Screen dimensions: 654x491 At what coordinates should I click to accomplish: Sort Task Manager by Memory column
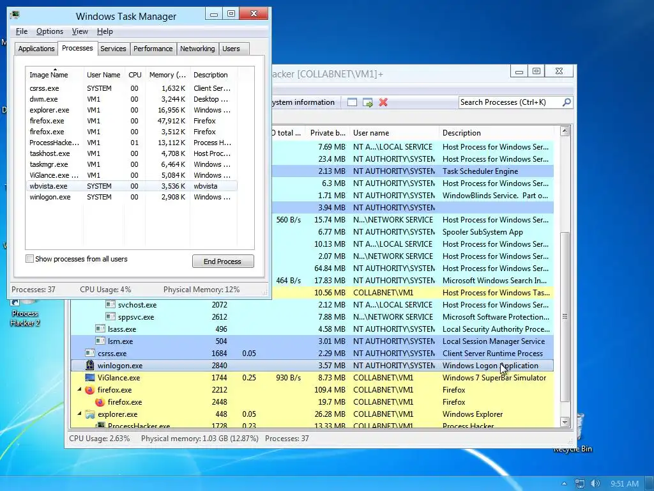click(168, 75)
